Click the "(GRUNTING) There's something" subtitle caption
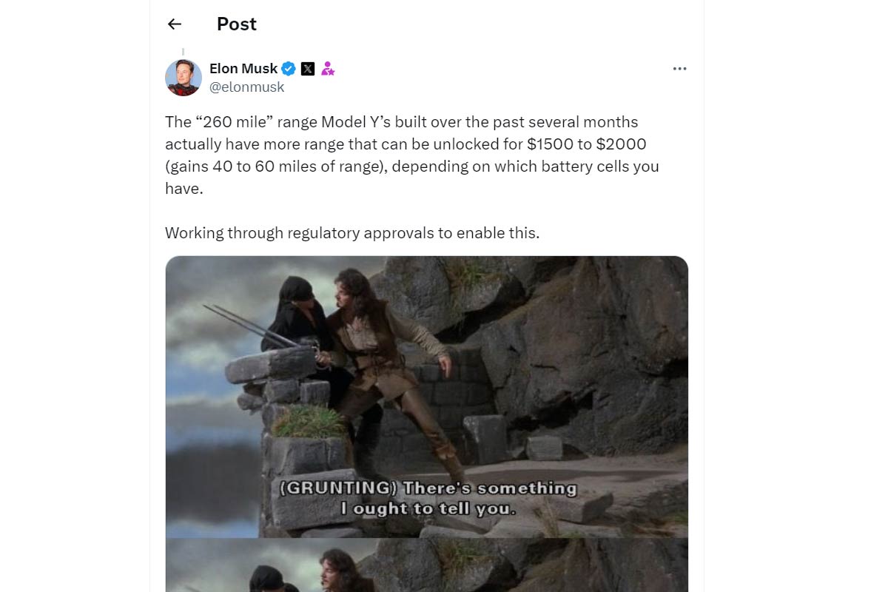888x592 pixels. [428, 488]
